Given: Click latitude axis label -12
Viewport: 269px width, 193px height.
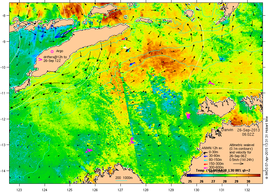Looking at the screenshot, I should [x=3, y=119].
